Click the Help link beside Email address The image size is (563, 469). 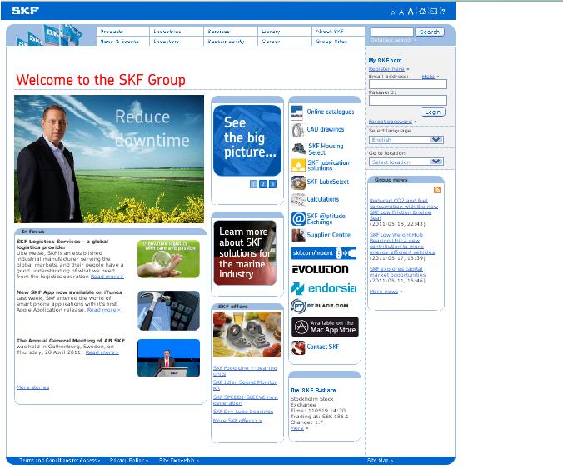click(x=428, y=77)
